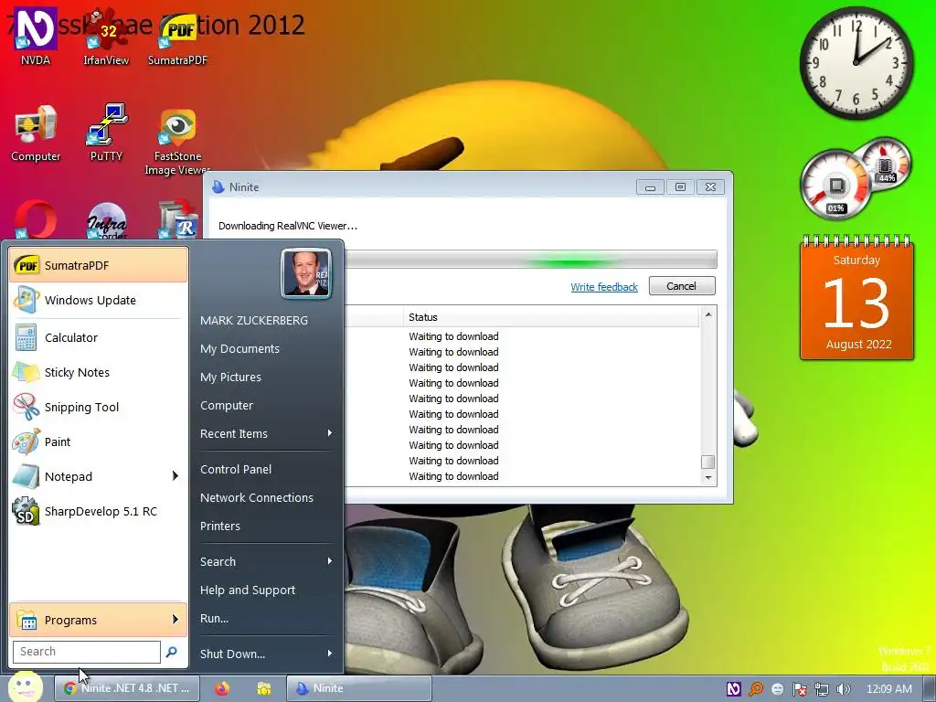
Task: Launch Snipping Tool from Start menu
Action: (99, 407)
